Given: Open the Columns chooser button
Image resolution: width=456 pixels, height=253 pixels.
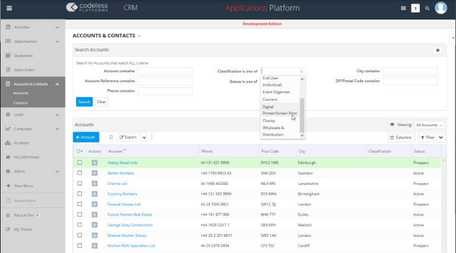Looking at the screenshot, I should (x=401, y=137).
